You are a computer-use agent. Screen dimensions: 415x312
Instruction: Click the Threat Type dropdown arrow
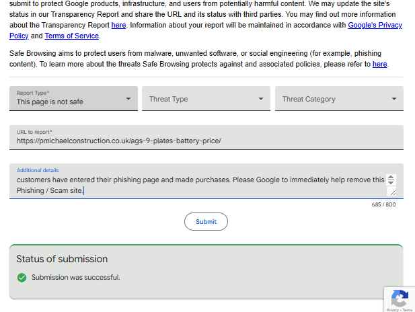(261, 99)
